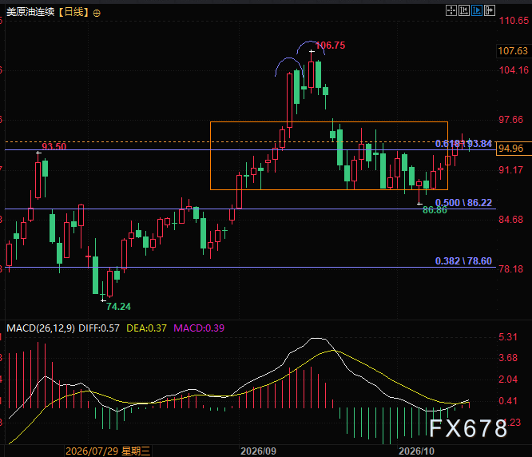Viewport: 532px width, 457px height.
Task: Click the yellow DEA:0.37 value
Action: [146, 328]
